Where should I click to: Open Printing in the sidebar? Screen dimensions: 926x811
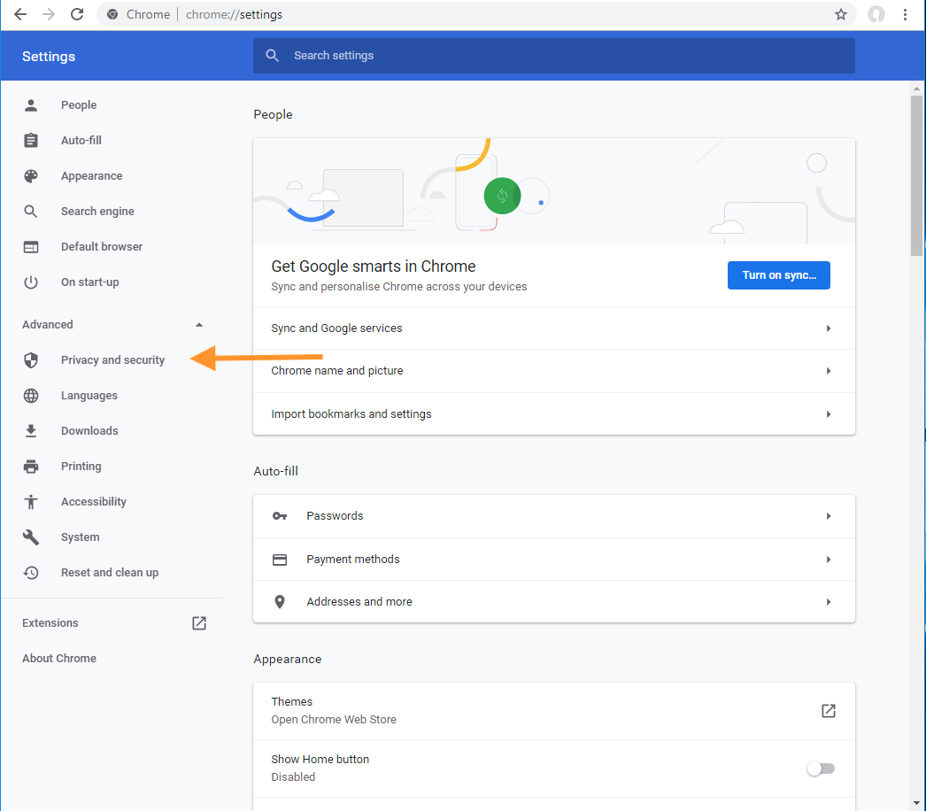[81, 467]
